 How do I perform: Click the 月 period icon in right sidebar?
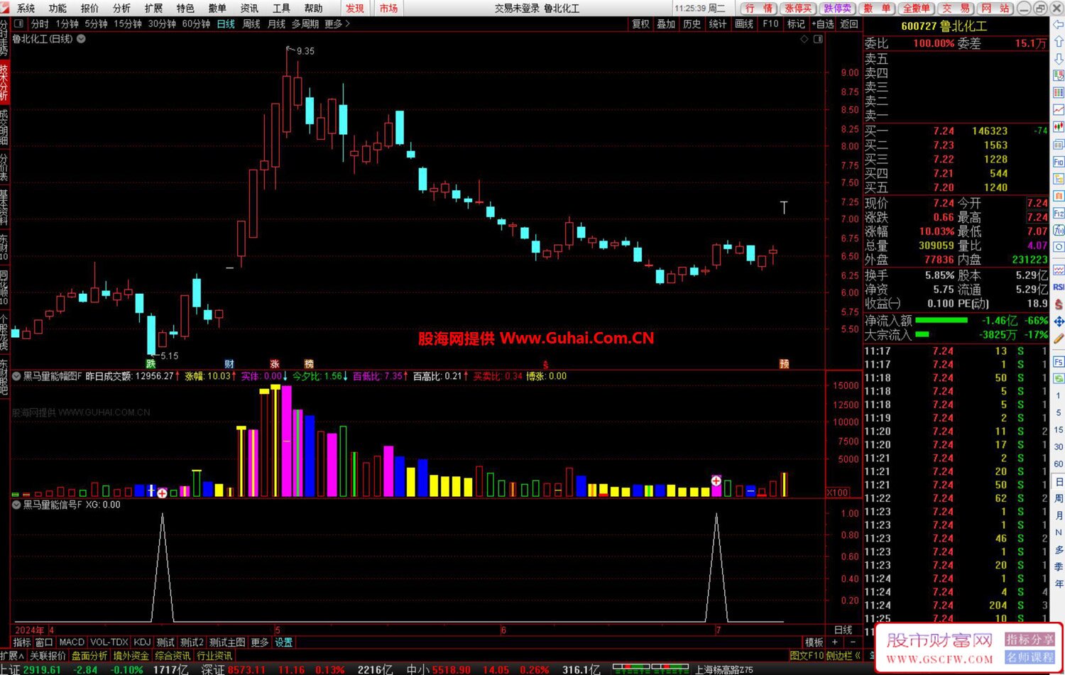click(x=1058, y=515)
